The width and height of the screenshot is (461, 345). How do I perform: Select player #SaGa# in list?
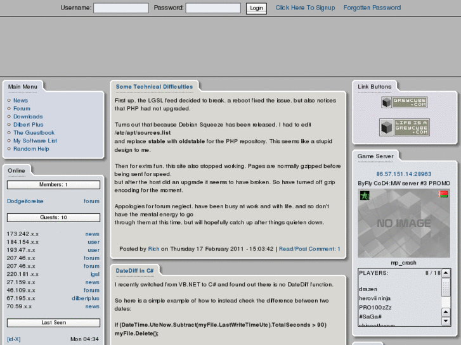(x=370, y=317)
